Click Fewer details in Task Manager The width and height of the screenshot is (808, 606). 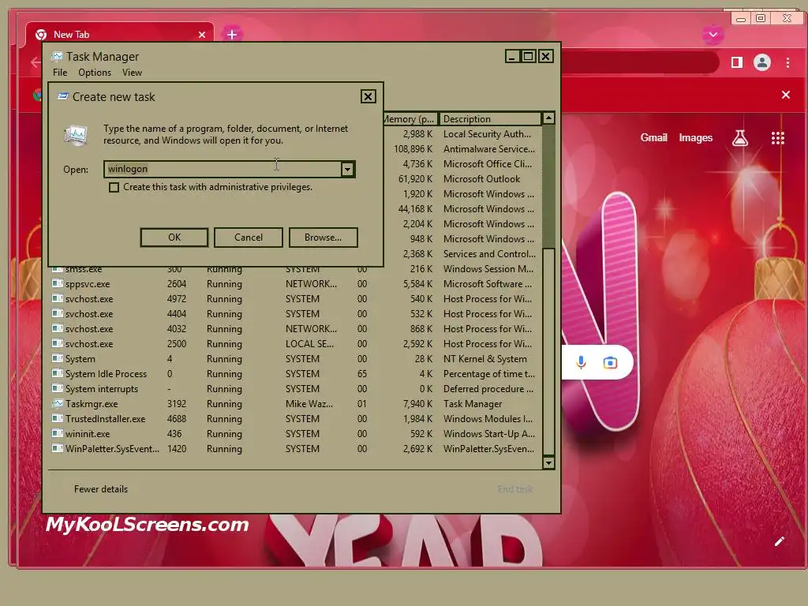click(x=100, y=489)
